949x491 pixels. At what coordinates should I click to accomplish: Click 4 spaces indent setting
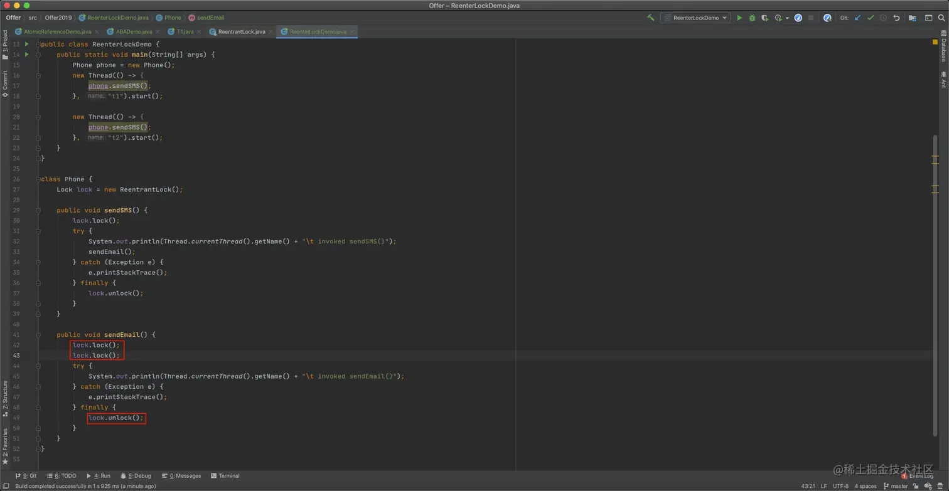coord(866,486)
